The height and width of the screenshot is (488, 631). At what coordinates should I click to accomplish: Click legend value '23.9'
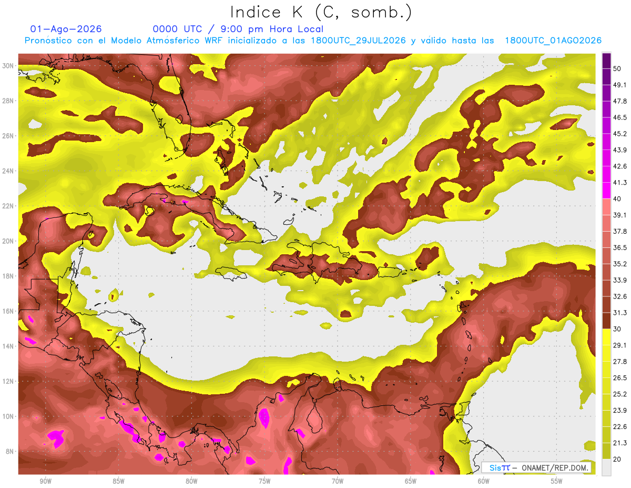[619, 411]
